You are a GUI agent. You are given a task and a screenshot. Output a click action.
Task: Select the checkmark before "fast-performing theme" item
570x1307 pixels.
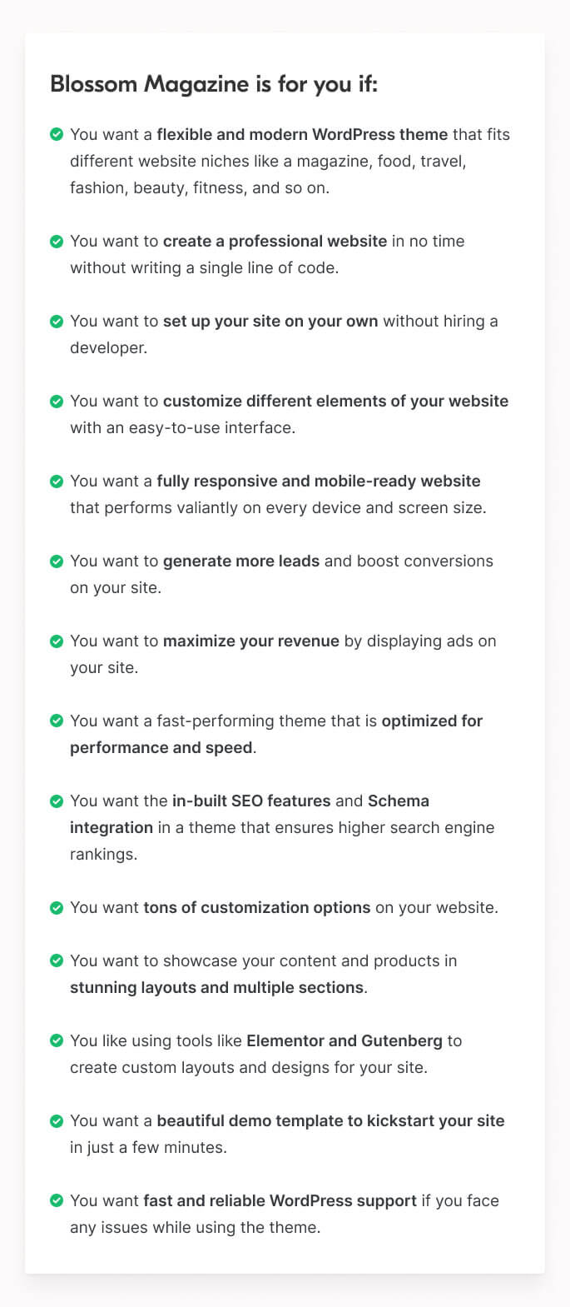[x=57, y=721]
